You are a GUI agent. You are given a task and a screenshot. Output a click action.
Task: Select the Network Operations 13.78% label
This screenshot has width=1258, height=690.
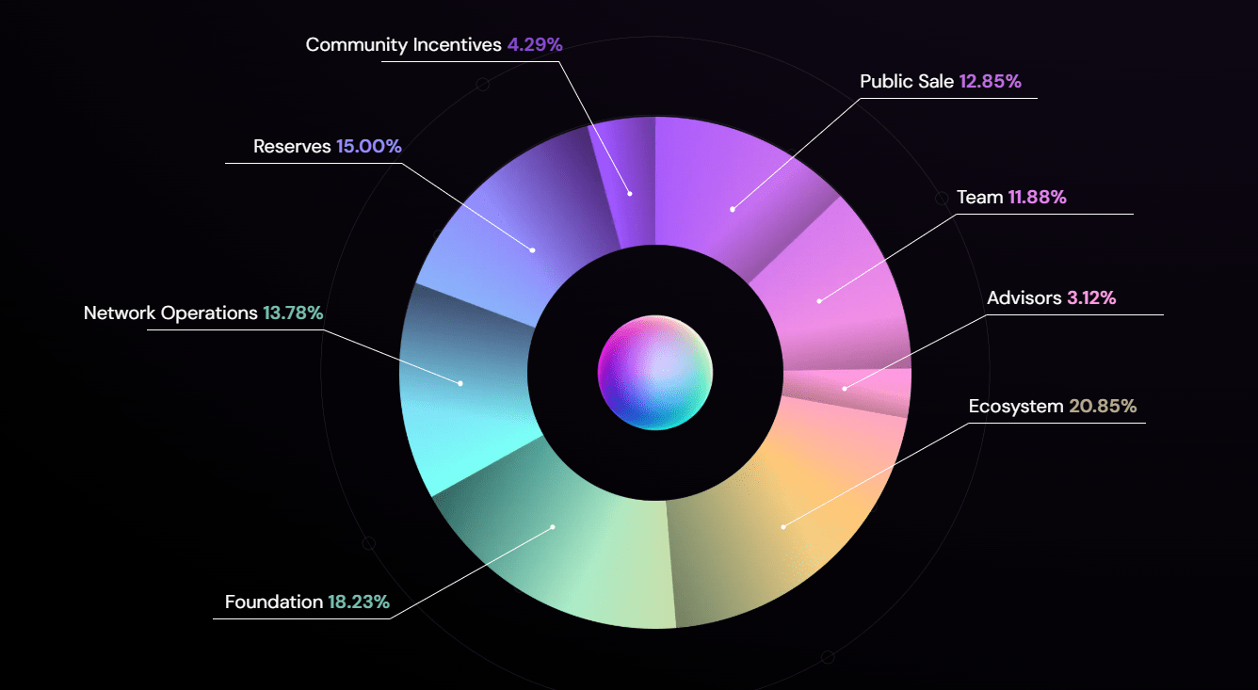point(202,313)
